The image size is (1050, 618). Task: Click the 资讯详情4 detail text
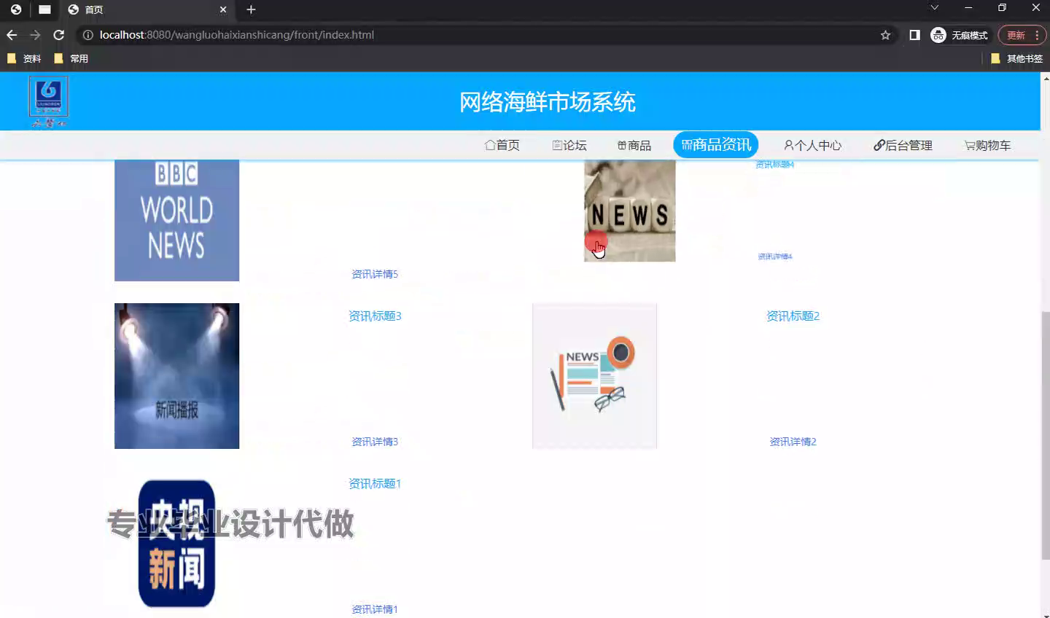(774, 257)
